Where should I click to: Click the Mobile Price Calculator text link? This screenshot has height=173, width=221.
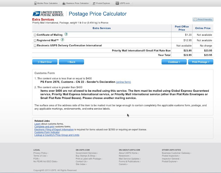[x=47, y=3]
